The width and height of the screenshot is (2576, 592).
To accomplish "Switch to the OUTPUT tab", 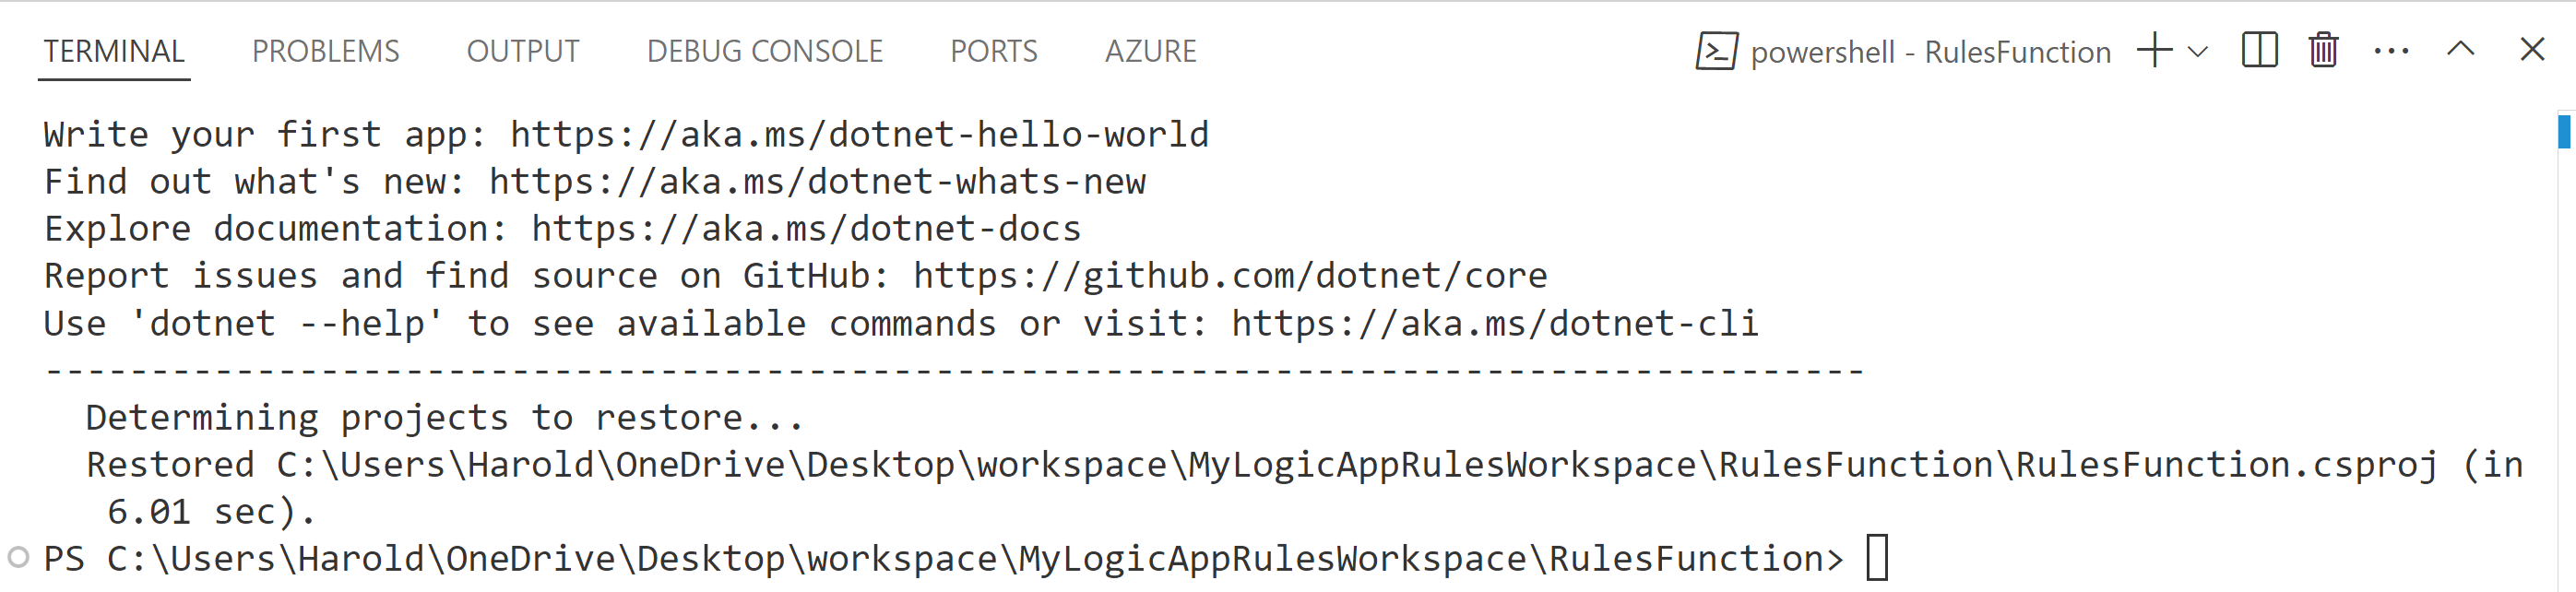I will (523, 51).
